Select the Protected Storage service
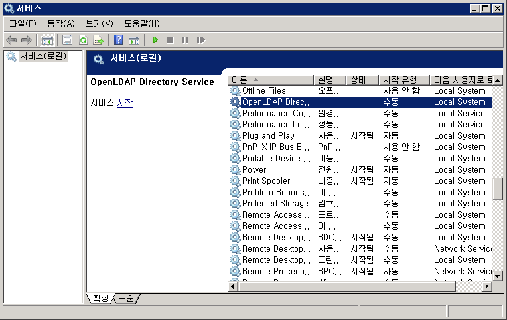The width and height of the screenshot is (507, 320). pyautogui.click(x=360, y=204)
